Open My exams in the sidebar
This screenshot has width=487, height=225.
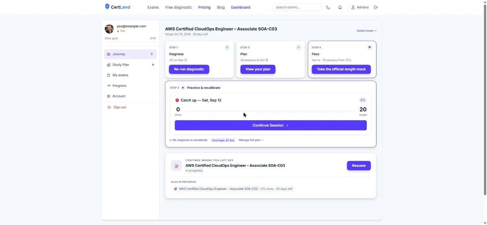tap(130, 75)
